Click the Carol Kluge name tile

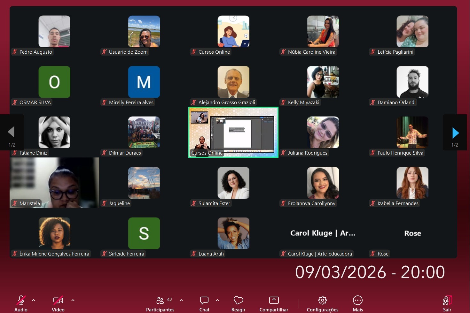point(323,233)
